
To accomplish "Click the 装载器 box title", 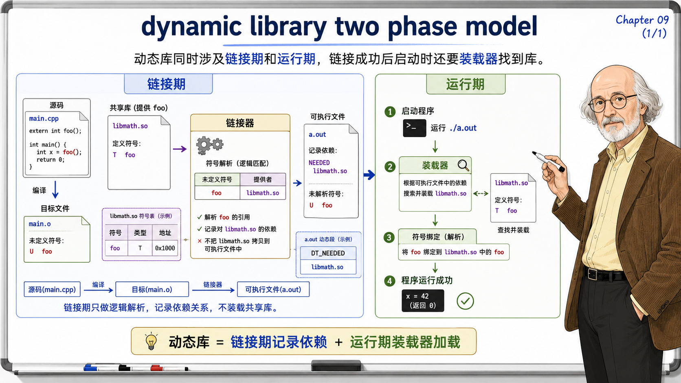I will click(x=435, y=165).
